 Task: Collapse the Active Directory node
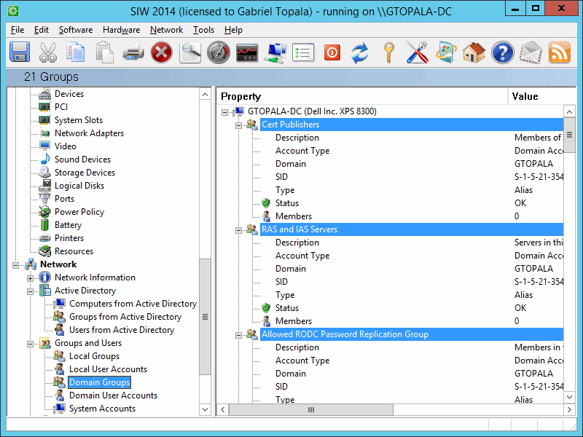30,291
